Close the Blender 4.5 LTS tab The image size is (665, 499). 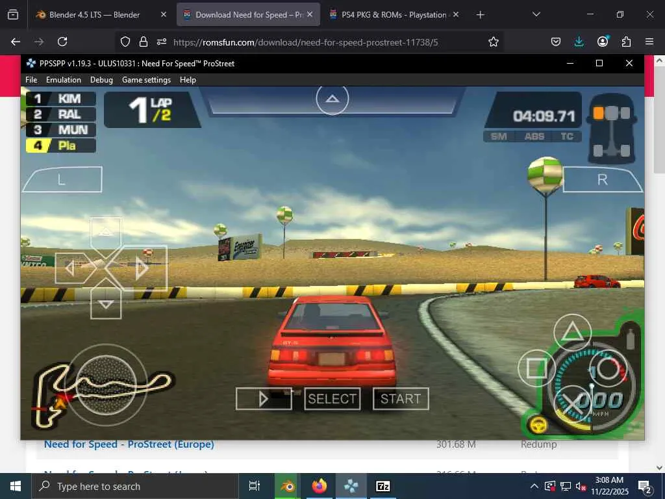pyautogui.click(x=163, y=14)
